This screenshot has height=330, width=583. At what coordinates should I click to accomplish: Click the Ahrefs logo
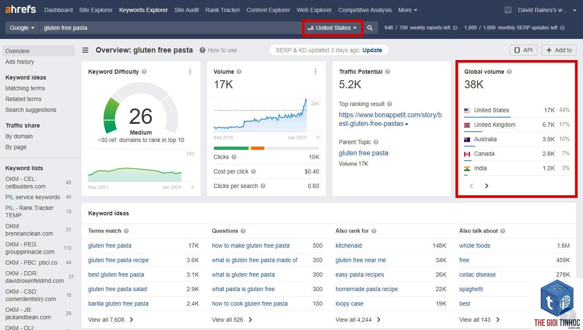coord(20,9)
